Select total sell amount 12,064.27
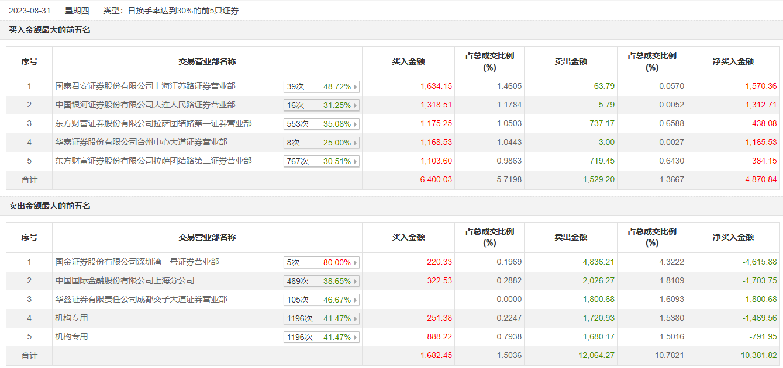The height and width of the screenshot is (368, 783). [596, 356]
